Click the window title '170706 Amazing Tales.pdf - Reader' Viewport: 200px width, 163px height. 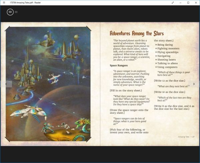(x=25, y=3)
